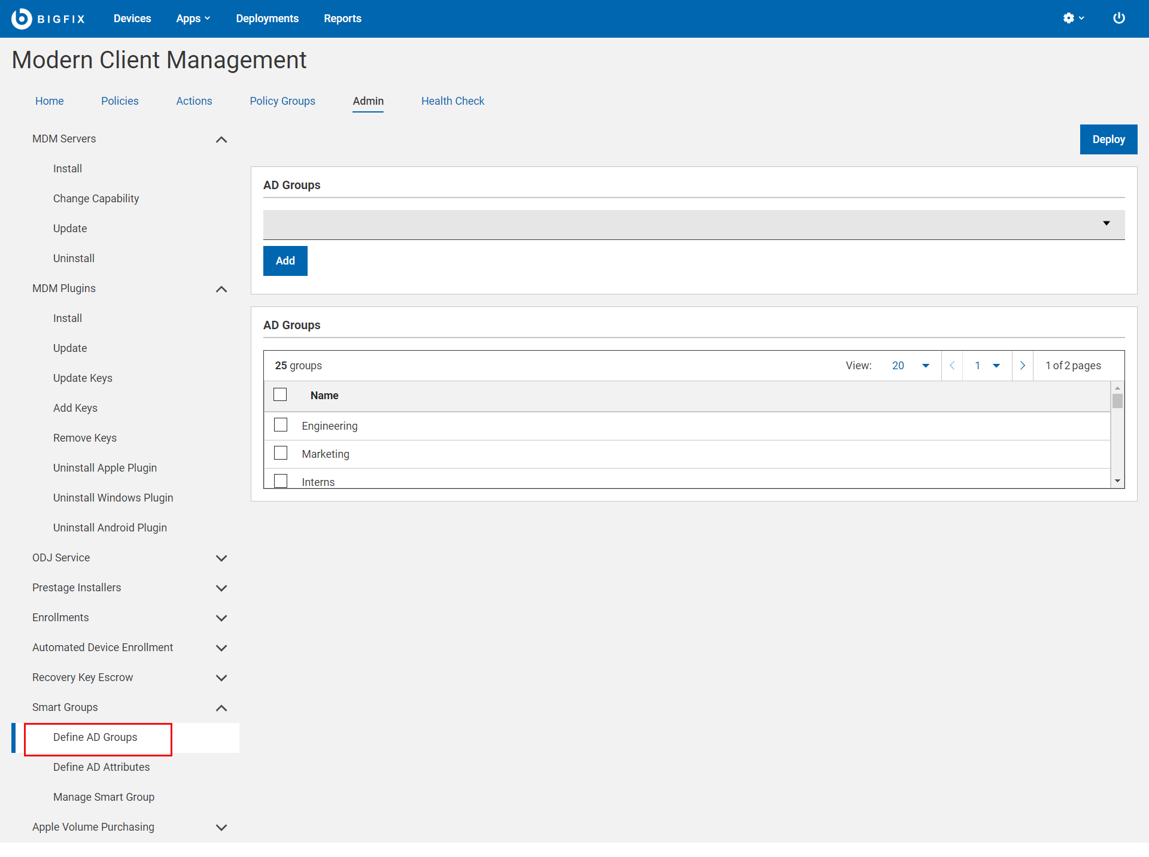Click the groups table vertical scrollbar thumb

click(1117, 401)
